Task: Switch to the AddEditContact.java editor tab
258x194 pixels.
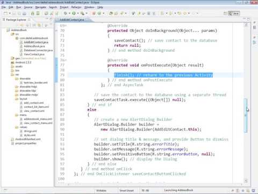Action: (x=71, y=19)
